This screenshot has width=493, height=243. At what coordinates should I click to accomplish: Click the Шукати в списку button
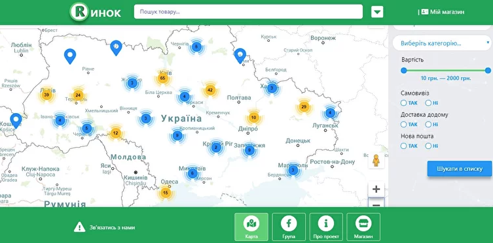pyautogui.click(x=460, y=169)
